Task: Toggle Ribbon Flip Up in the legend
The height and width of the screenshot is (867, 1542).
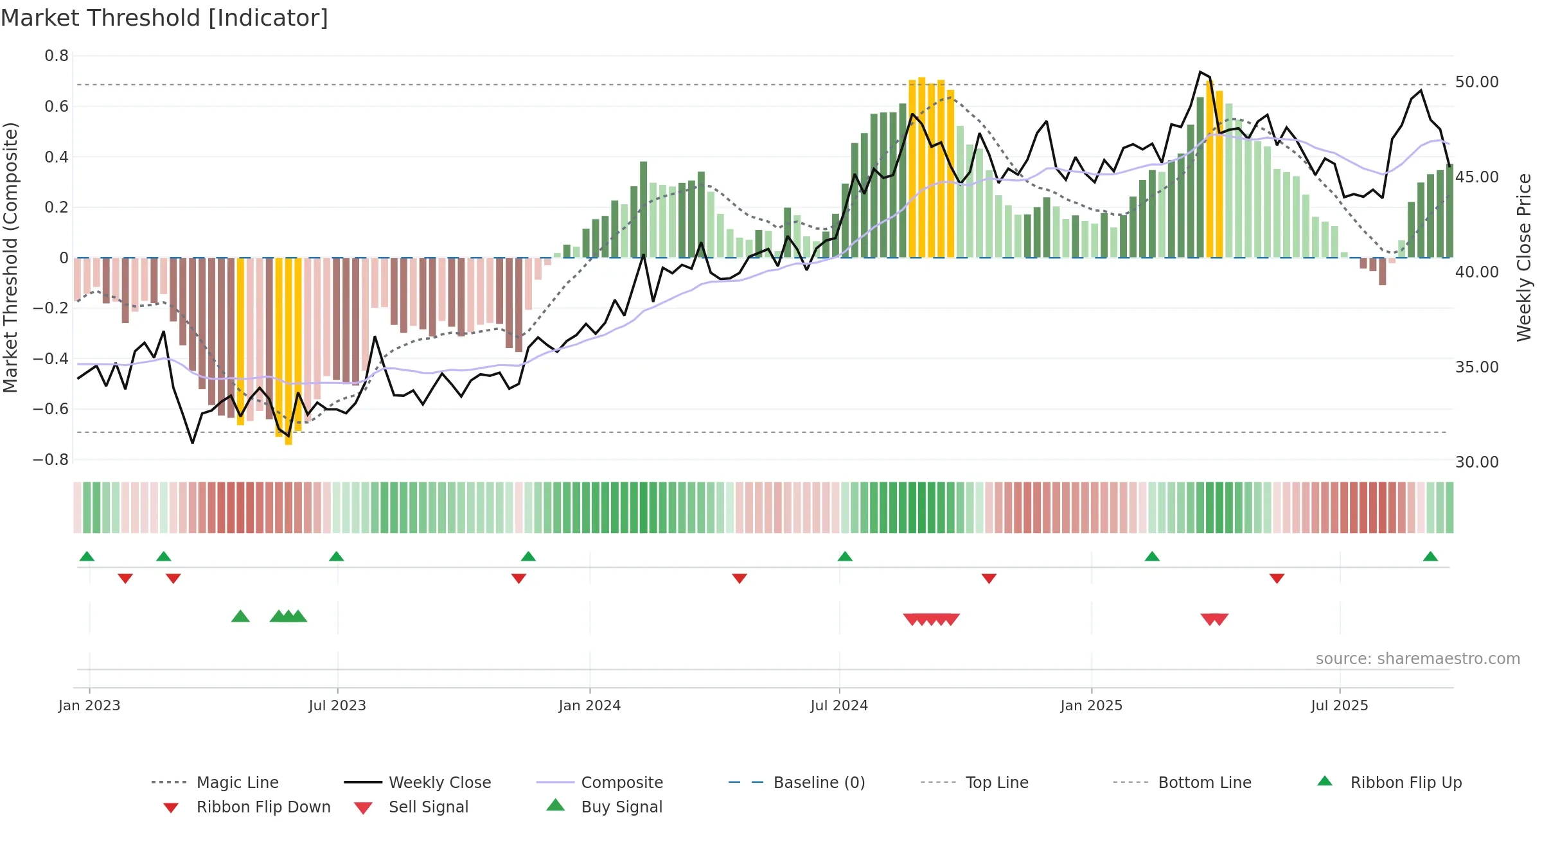Action: (1390, 782)
